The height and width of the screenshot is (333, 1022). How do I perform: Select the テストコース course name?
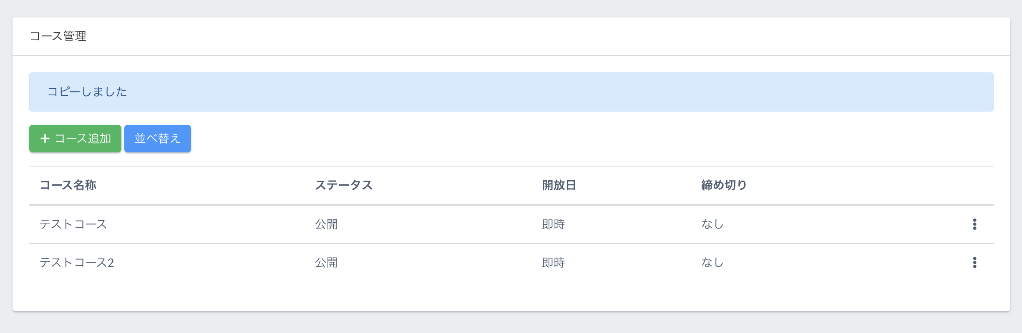[x=73, y=224]
